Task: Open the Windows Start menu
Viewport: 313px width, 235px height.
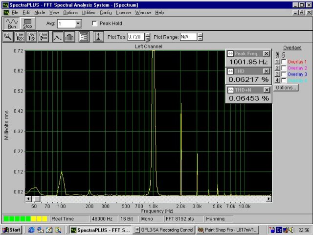Action: click(x=11, y=230)
